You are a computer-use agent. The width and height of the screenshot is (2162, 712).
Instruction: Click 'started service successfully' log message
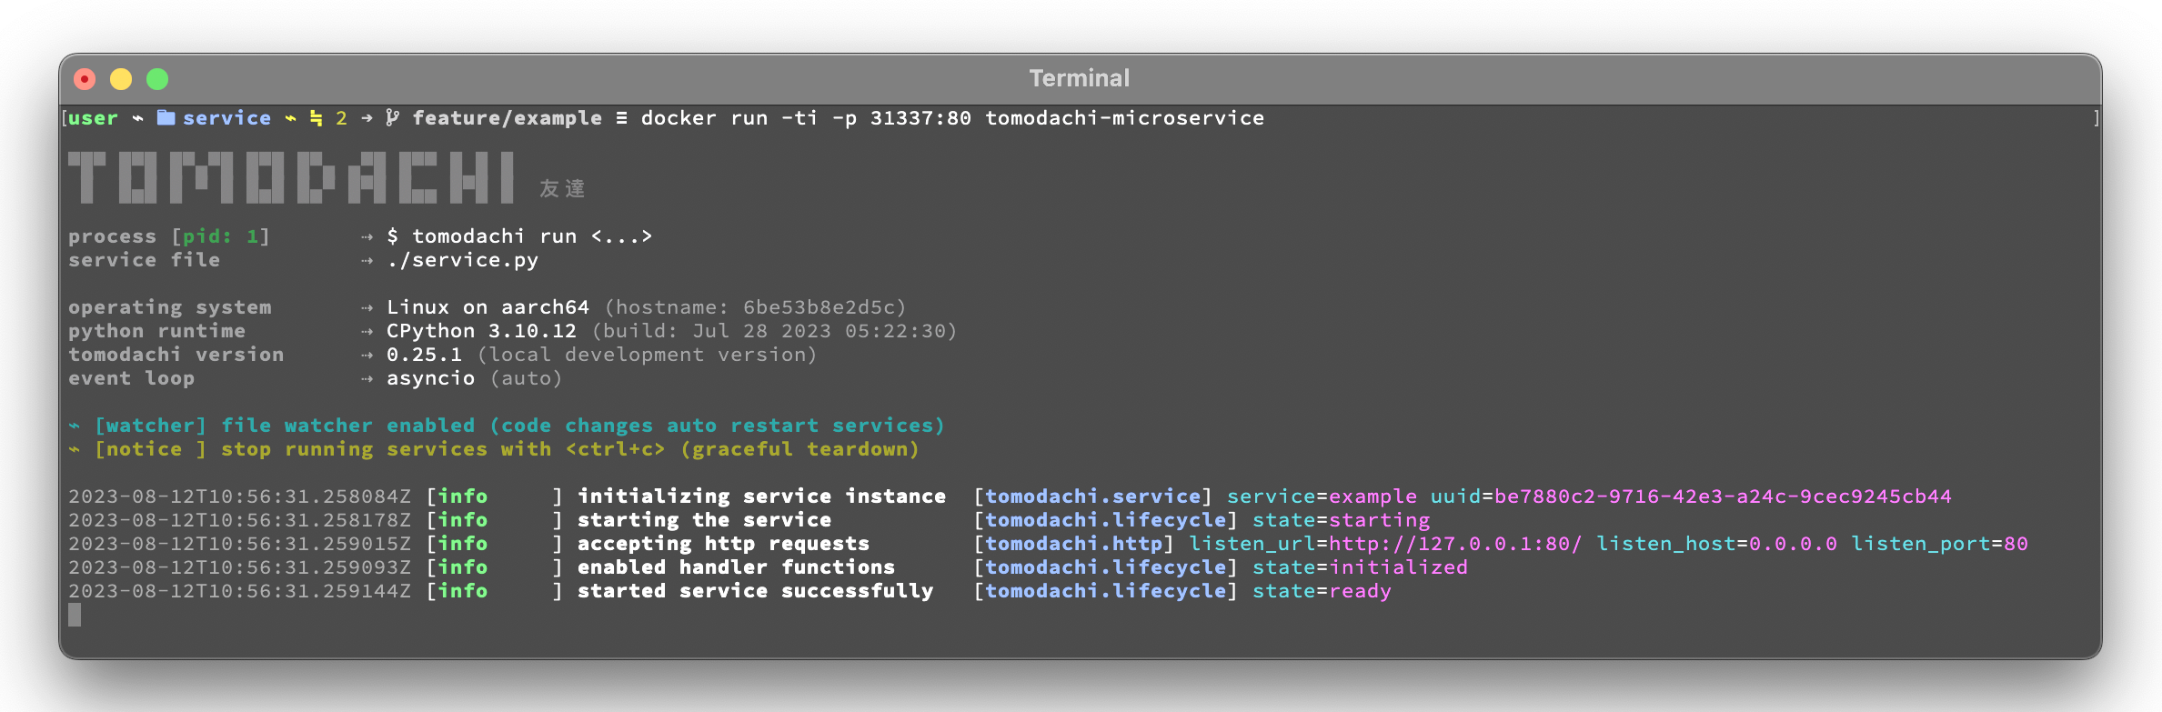point(755,591)
